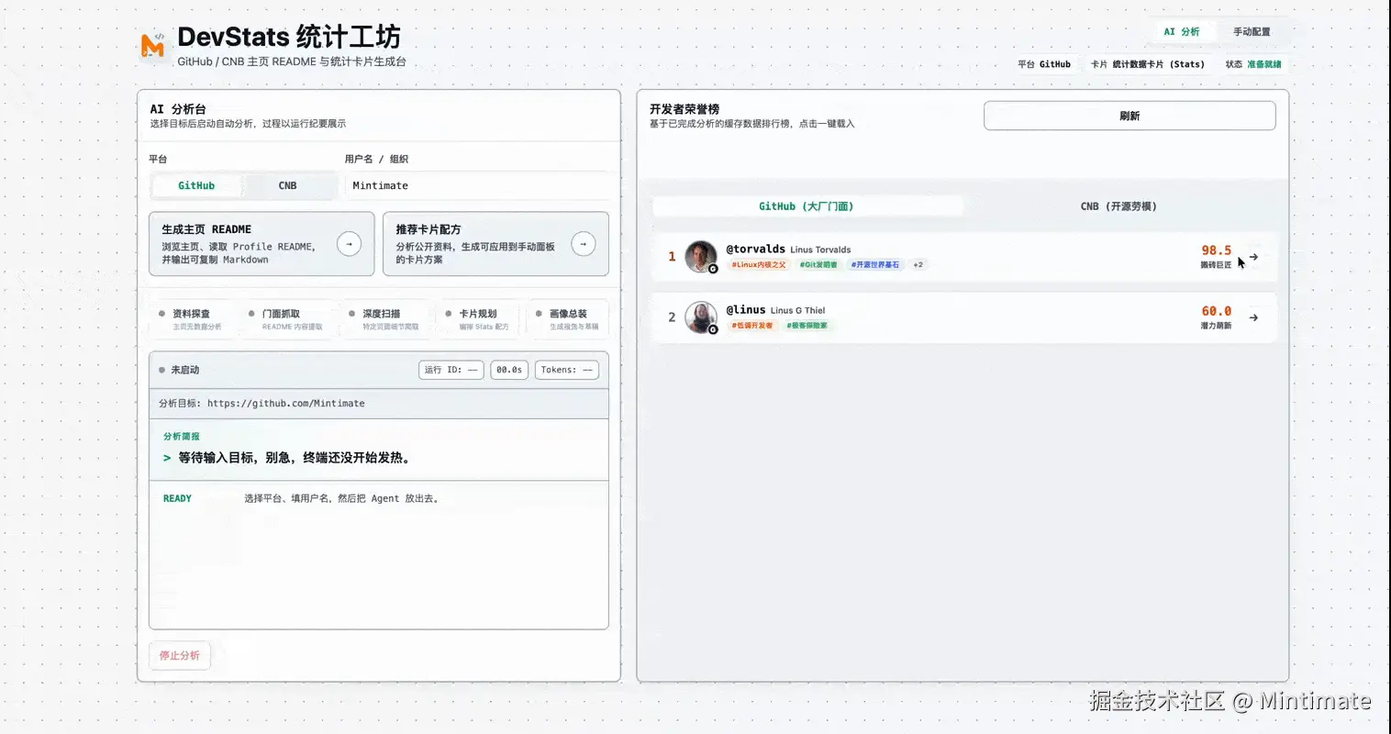Click the 卡片规划 step indicator
This screenshot has height=734, width=1391.
tap(477, 319)
